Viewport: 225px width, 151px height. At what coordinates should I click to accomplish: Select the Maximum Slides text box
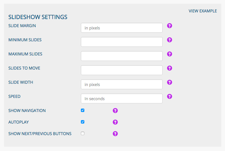point(122,56)
